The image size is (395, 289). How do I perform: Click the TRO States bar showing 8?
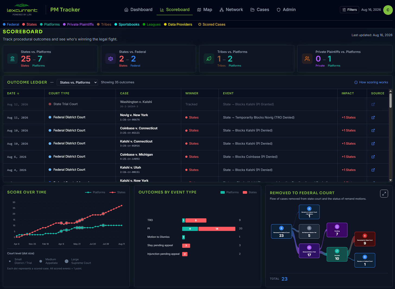pyautogui.click(x=196, y=220)
